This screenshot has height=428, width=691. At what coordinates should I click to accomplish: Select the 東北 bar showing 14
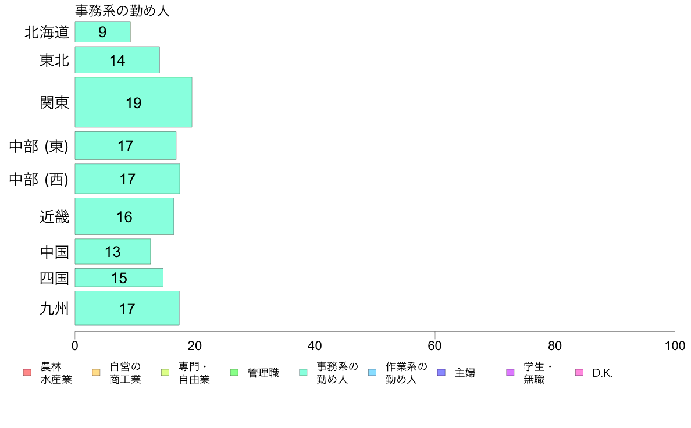click(117, 59)
